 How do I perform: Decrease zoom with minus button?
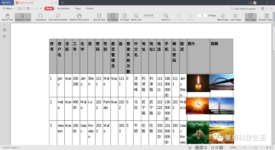tap(244, 147)
